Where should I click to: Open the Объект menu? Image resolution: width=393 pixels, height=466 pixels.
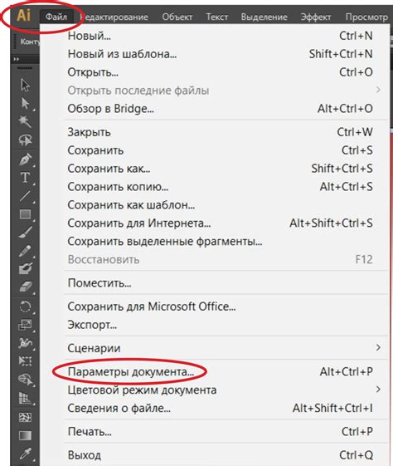177,17
